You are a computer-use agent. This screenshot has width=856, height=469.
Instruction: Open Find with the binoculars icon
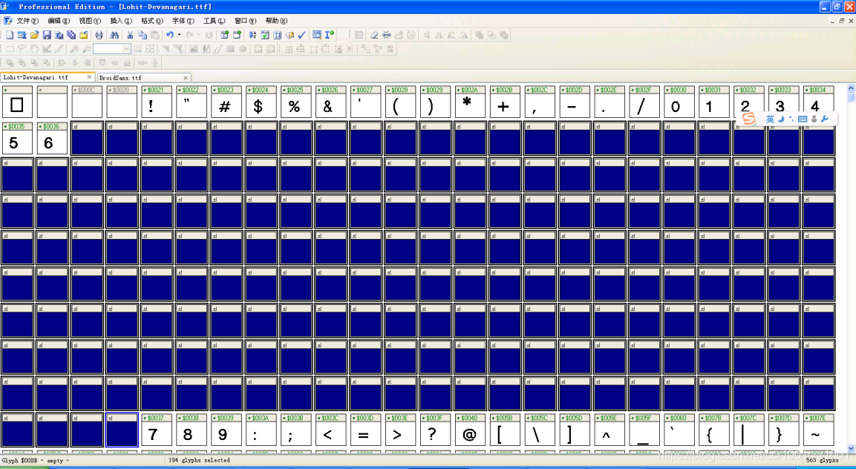pyautogui.click(x=114, y=35)
